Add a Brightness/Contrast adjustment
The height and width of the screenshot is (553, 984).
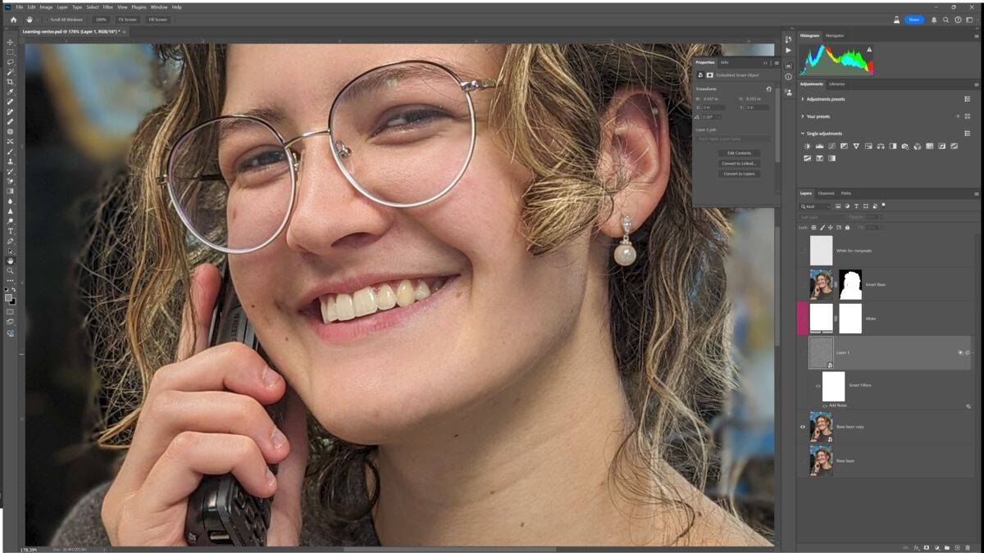coord(807,147)
